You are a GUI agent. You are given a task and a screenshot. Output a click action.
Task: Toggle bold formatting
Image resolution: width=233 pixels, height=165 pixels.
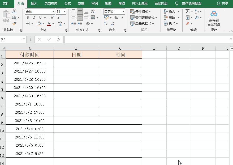coord(28,18)
